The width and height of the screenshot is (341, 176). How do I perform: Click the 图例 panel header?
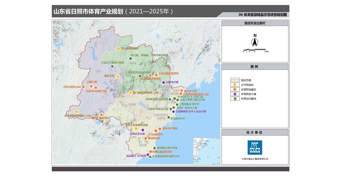click(255, 66)
